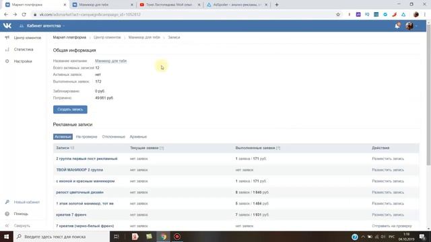Switch to the Отклоненные tab

tap(114, 136)
